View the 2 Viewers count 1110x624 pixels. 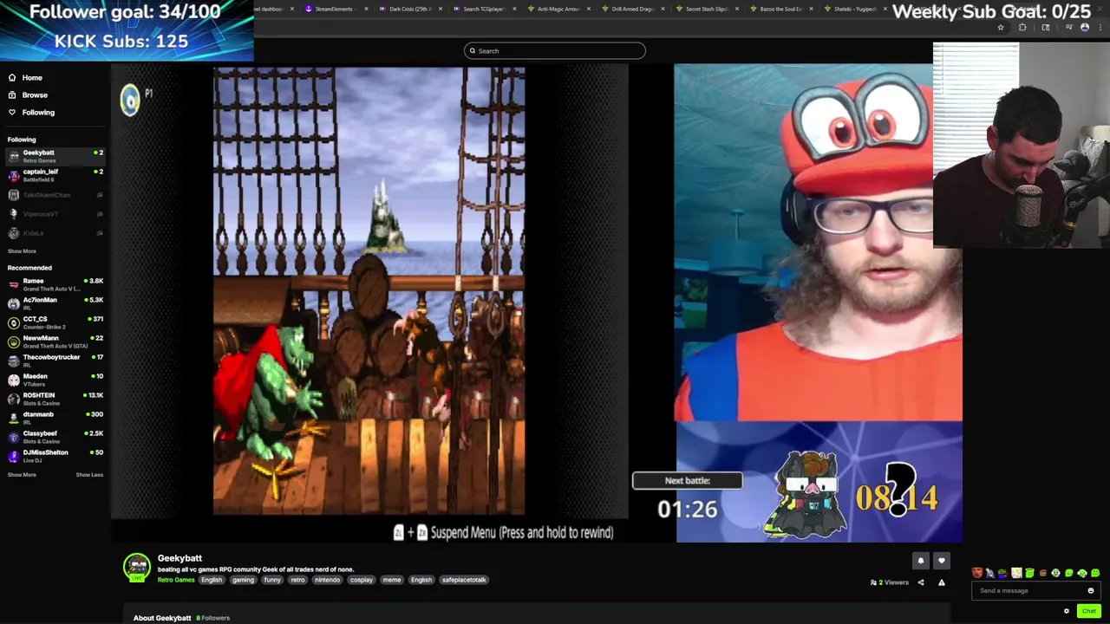(890, 582)
